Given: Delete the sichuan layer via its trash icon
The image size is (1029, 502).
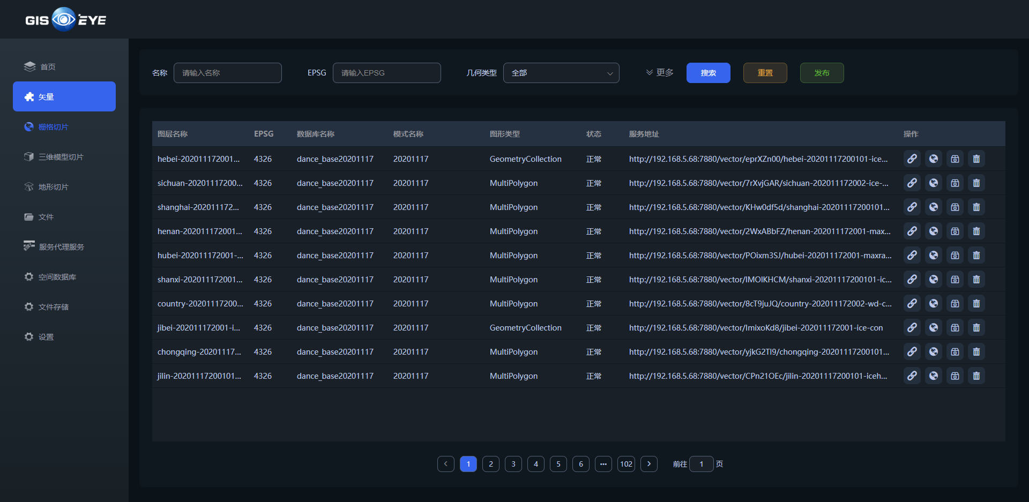Looking at the screenshot, I should pyautogui.click(x=976, y=183).
